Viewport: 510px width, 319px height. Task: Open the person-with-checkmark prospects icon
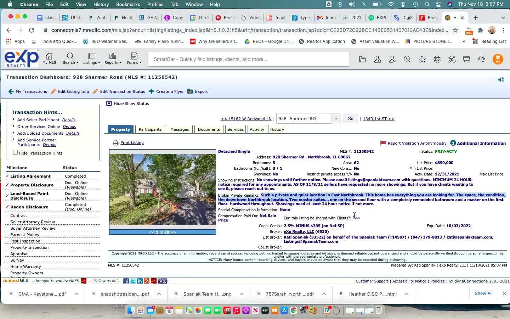(392, 59)
